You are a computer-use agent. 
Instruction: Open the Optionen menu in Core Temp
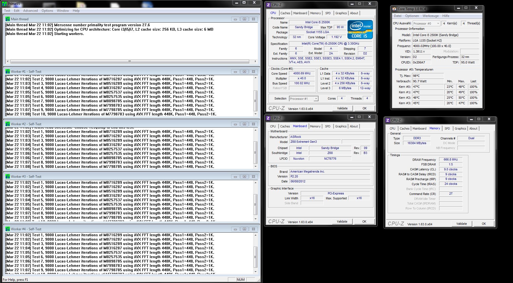click(412, 16)
